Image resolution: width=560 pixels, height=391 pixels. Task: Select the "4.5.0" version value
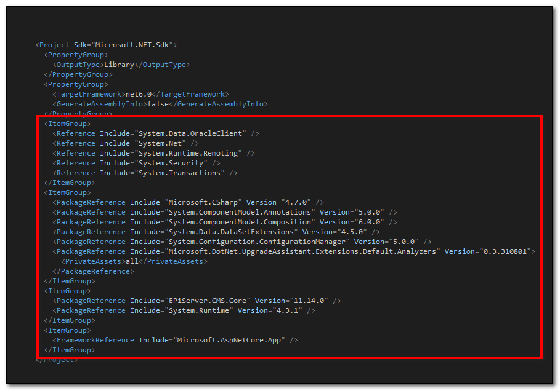point(352,232)
